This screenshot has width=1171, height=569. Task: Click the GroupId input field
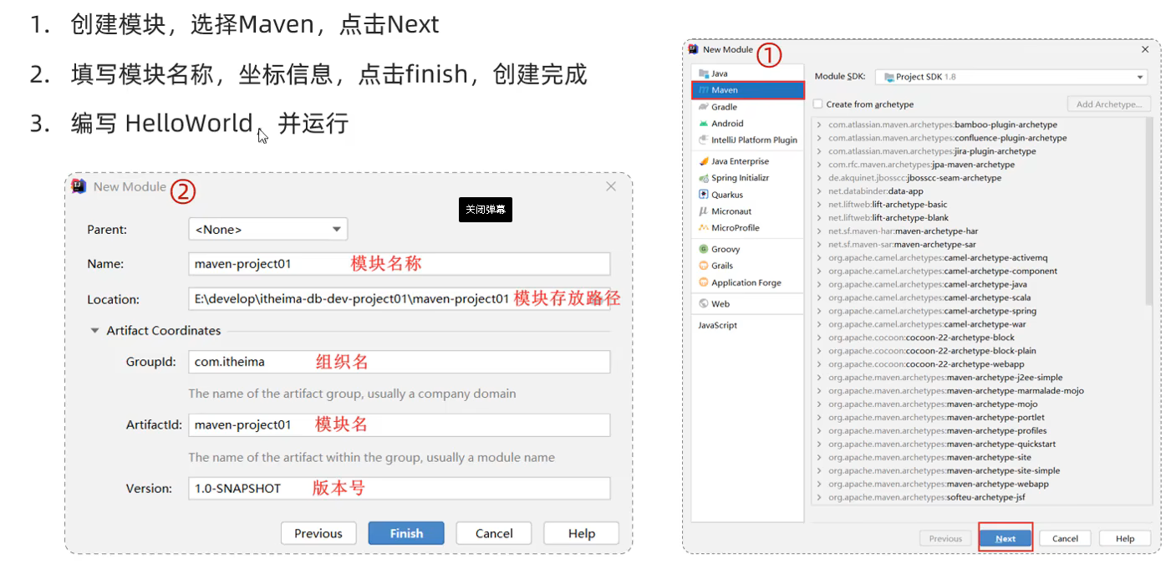(399, 362)
